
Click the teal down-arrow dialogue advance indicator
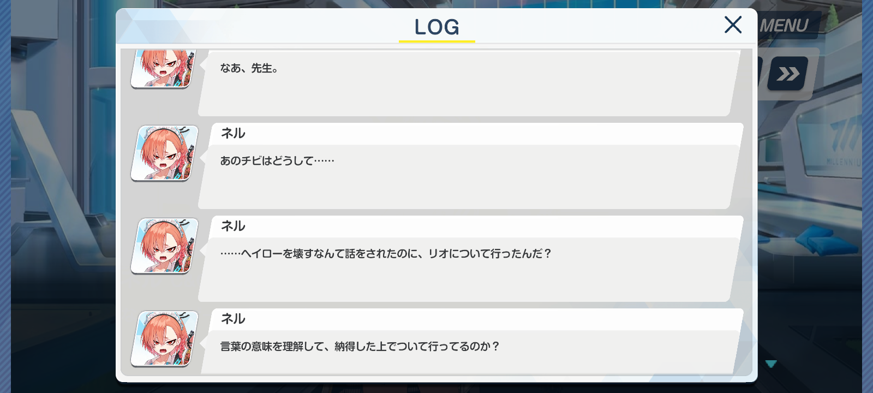[x=771, y=364]
